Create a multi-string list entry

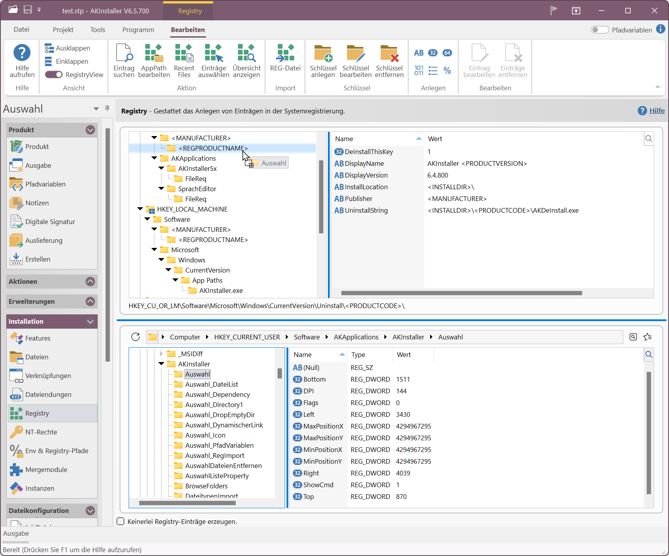pyautogui.click(x=433, y=70)
